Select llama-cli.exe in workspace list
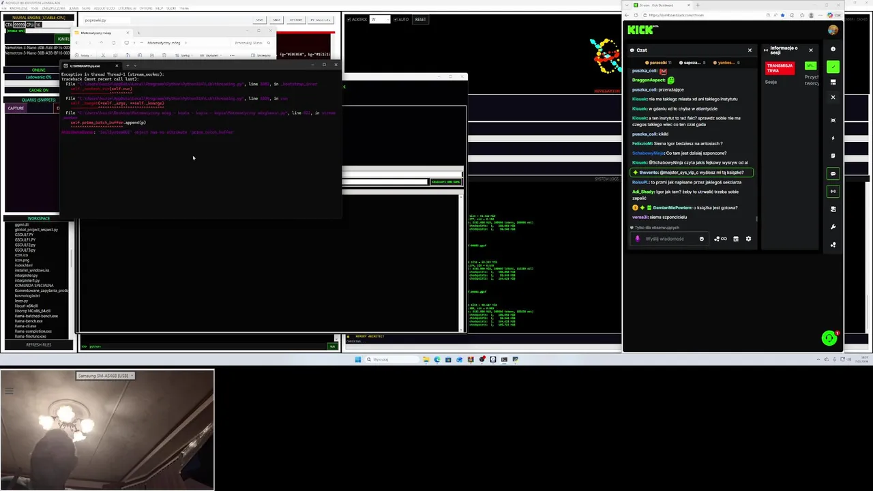 tap(25, 326)
